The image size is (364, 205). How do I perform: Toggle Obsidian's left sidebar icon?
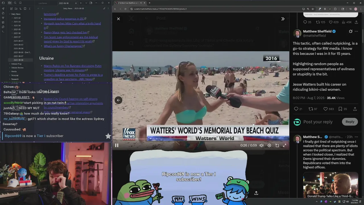coord(3,3)
